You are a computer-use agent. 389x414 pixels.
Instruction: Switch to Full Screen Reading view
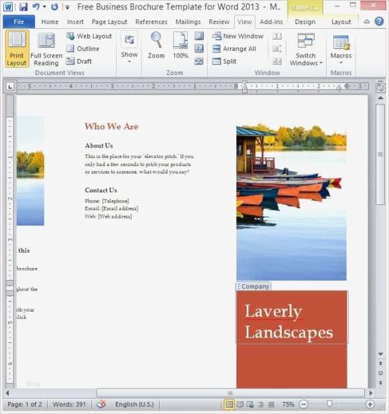point(46,49)
